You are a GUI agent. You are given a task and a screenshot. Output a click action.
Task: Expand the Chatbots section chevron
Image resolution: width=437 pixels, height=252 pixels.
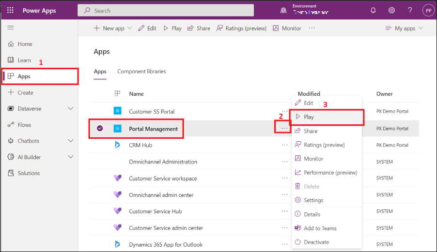pos(71,141)
